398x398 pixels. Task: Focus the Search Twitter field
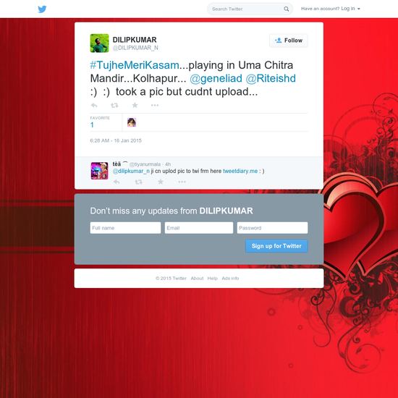tap(250, 9)
